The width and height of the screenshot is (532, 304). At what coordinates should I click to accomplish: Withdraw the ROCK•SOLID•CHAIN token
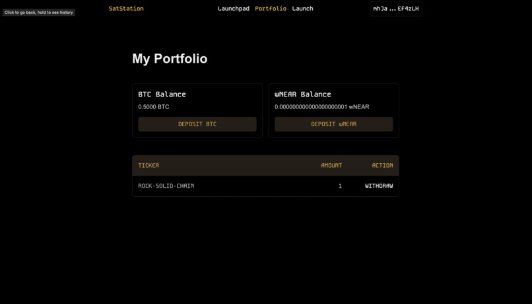(379, 186)
